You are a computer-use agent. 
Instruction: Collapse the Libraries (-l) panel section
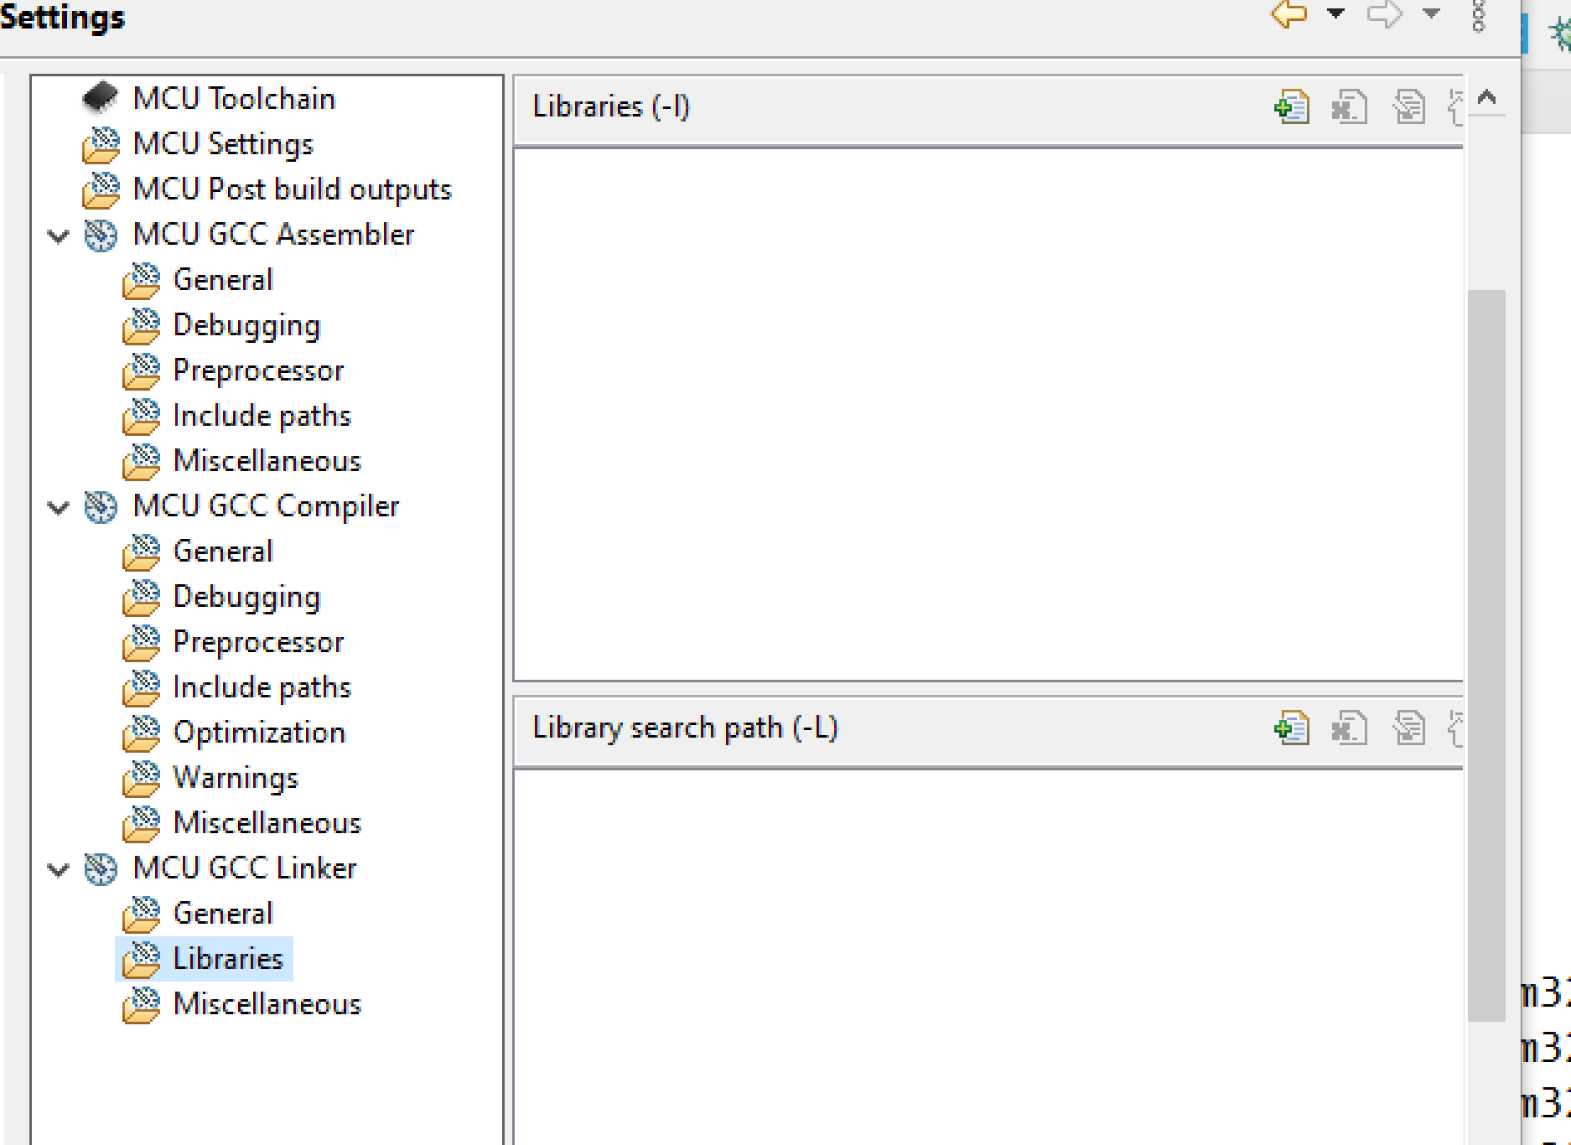click(x=1485, y=97)
